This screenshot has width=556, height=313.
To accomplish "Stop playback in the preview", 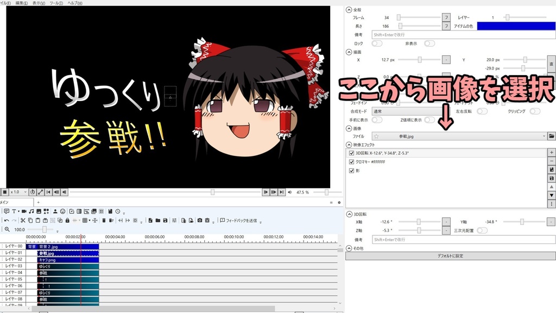I will tap(4, 192).
